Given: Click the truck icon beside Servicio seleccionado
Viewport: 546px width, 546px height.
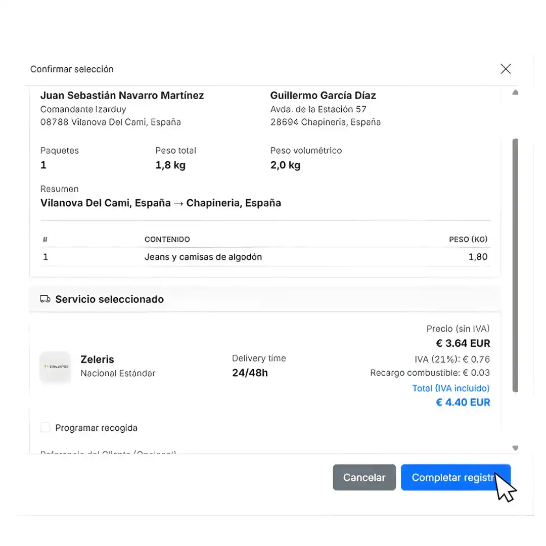Looking at the screenshot, I should click(x=45, y=299).
